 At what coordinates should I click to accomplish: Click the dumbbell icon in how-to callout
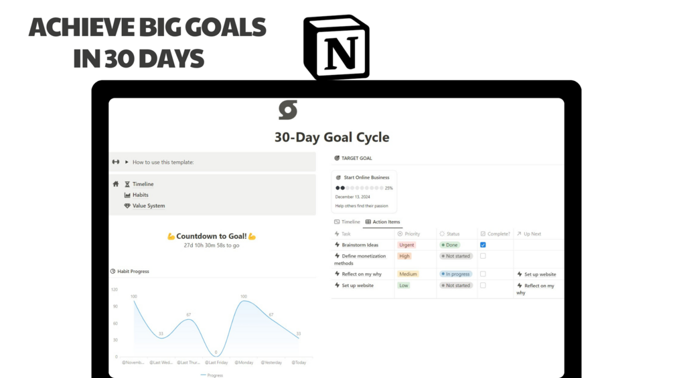click(116, 162)
